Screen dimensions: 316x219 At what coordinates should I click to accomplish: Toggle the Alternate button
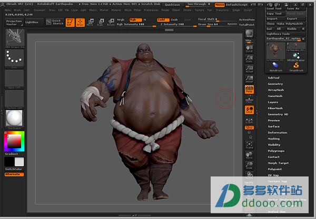coord(14,174)
